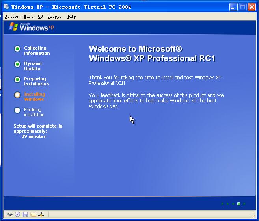Click the green progress indicator square
This screenshot has width=259, height=221.
(239, 204)
